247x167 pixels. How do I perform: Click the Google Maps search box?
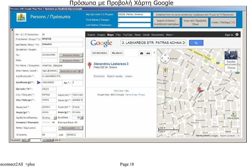(x=153, y=43)
